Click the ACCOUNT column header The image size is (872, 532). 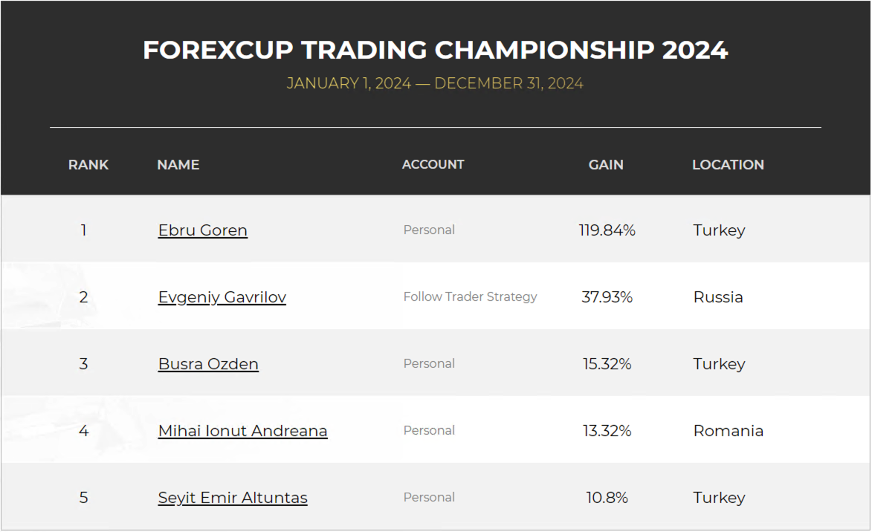point(433,164)
